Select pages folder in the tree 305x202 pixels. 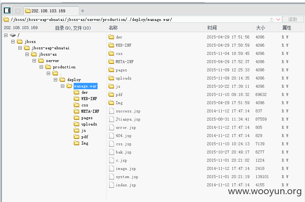(x=87, y=118)
